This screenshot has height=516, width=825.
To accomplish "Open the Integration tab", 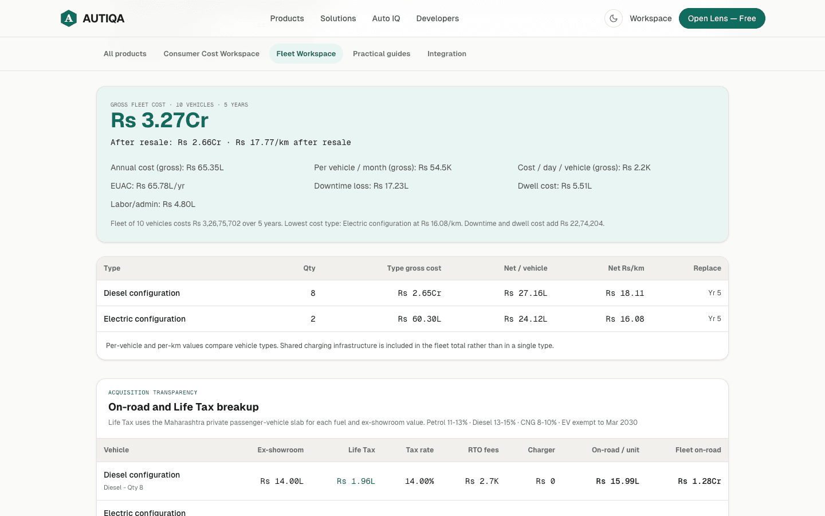I will click(x=447, y=54).
